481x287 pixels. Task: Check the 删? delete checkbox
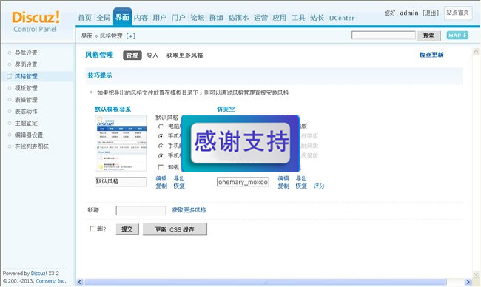[92, 228]
